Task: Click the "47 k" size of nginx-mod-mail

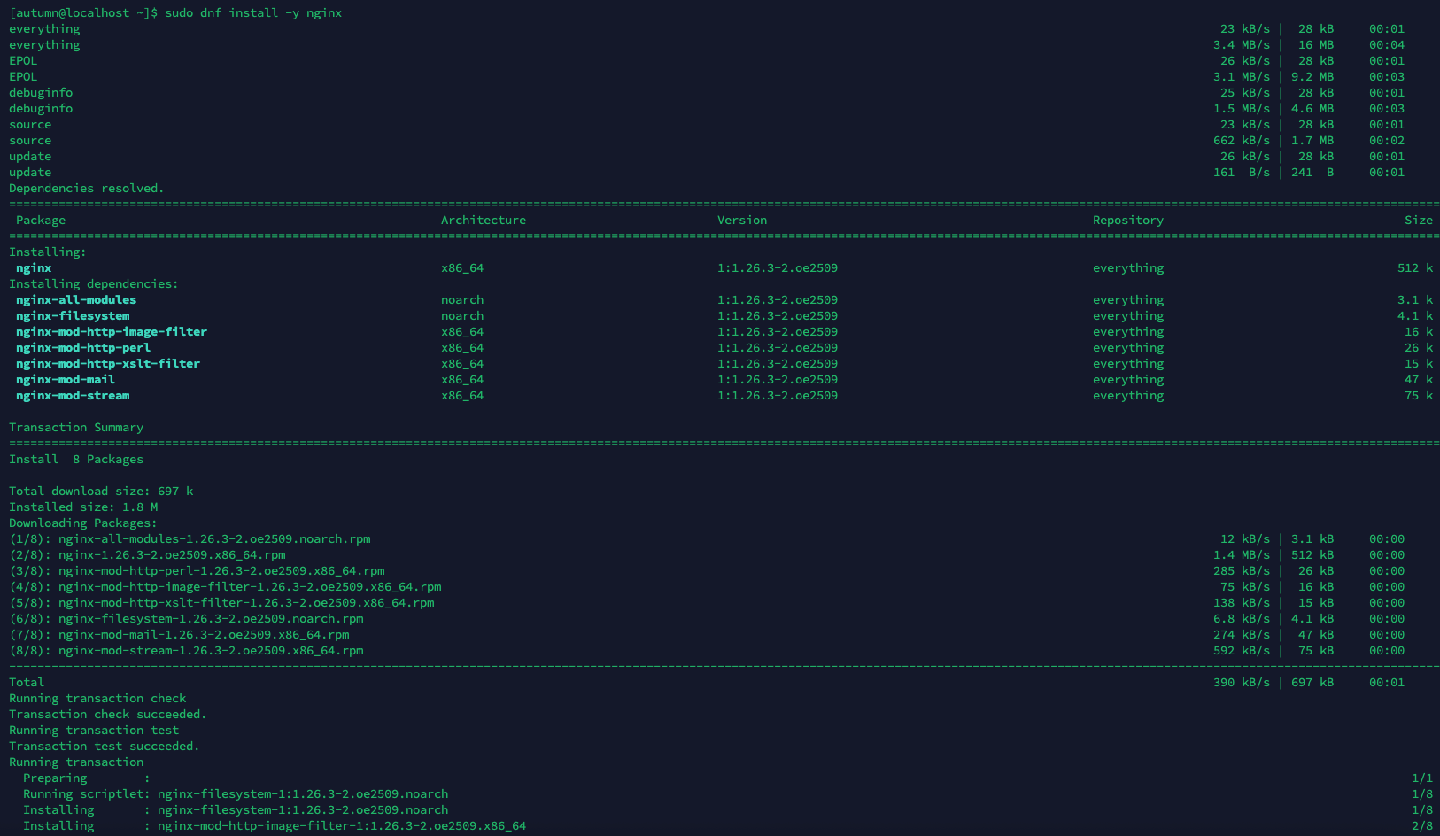Action: click(x=1419, y=380)
